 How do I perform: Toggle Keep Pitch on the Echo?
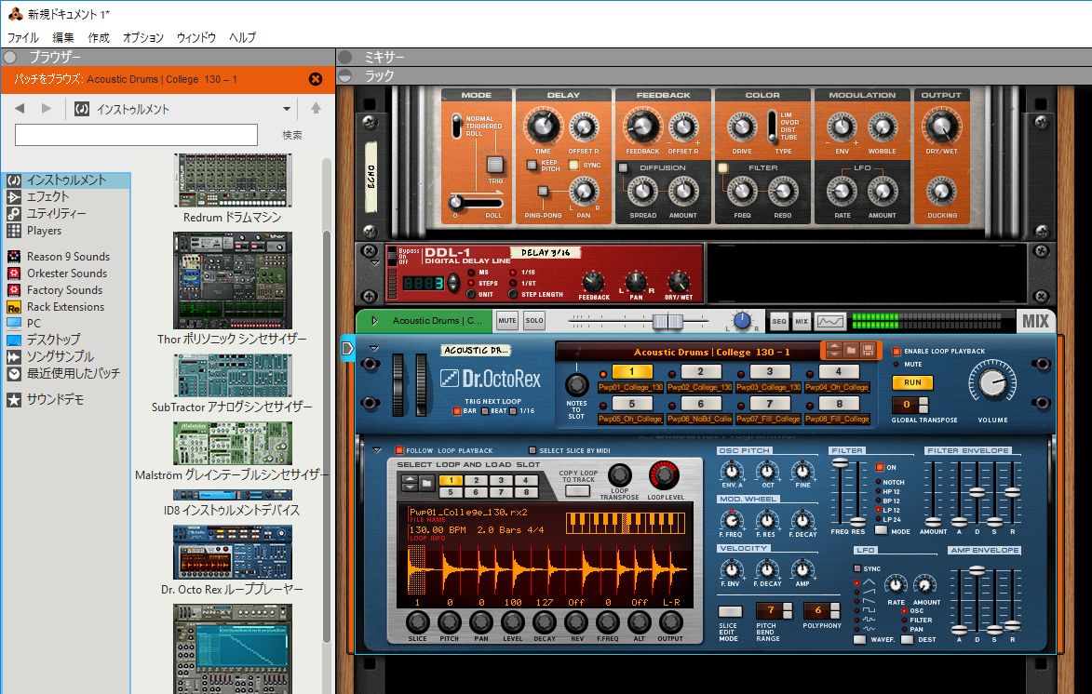click(x=532, y=165)
